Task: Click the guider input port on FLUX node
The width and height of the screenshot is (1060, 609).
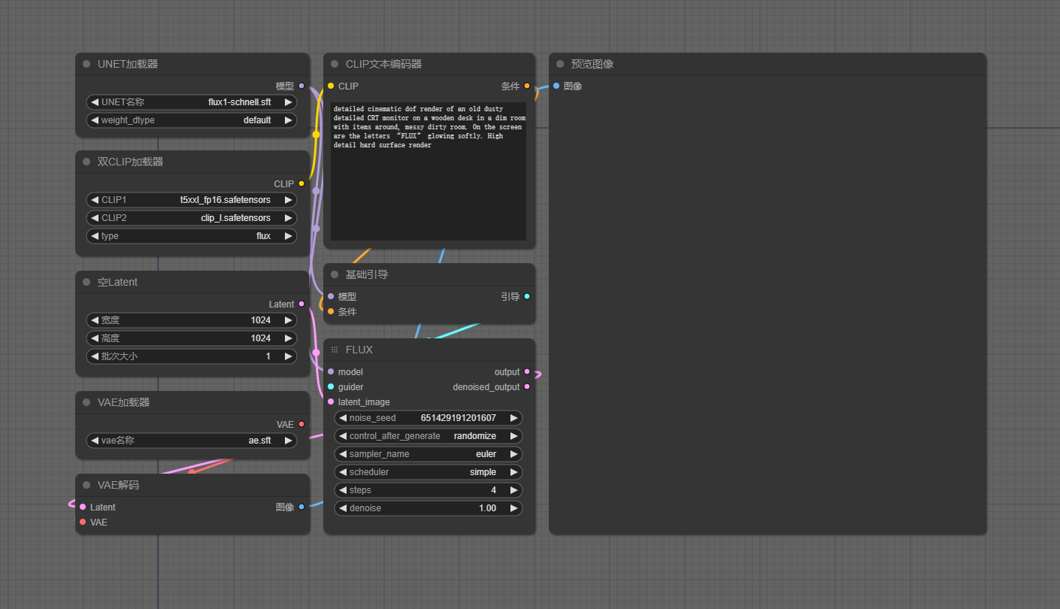Action: coord(331,386)
